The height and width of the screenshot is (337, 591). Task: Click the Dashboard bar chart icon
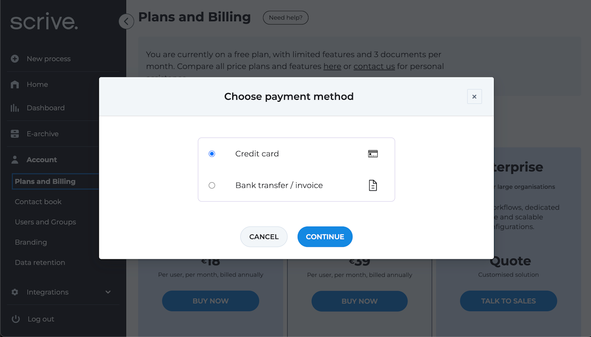(15, 108)
